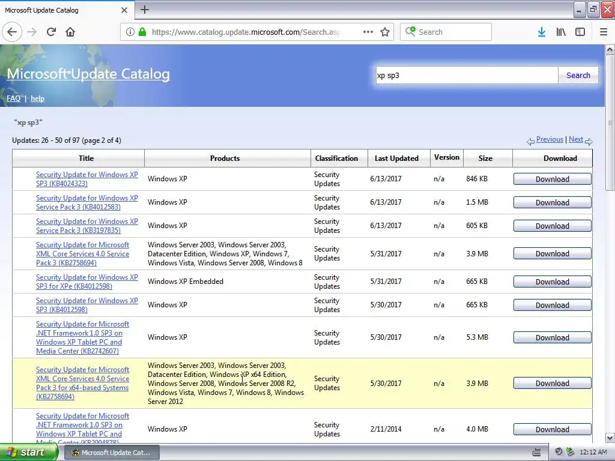
Task: Download the Windows XP Embedded KB4012598 update
Action: click(x=553, y=282)
